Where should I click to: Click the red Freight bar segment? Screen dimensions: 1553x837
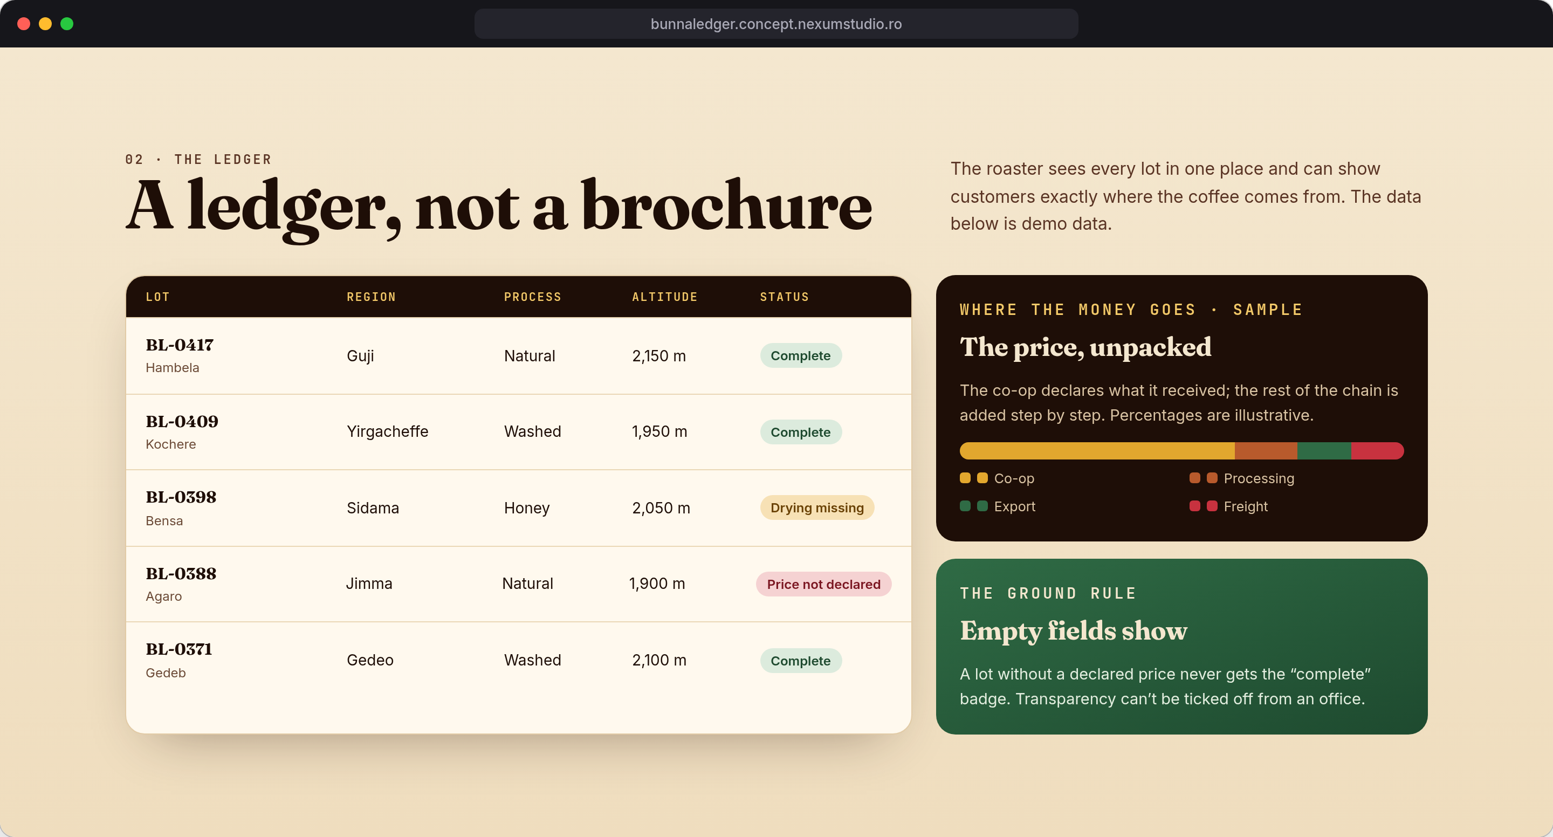point(1377,450)
